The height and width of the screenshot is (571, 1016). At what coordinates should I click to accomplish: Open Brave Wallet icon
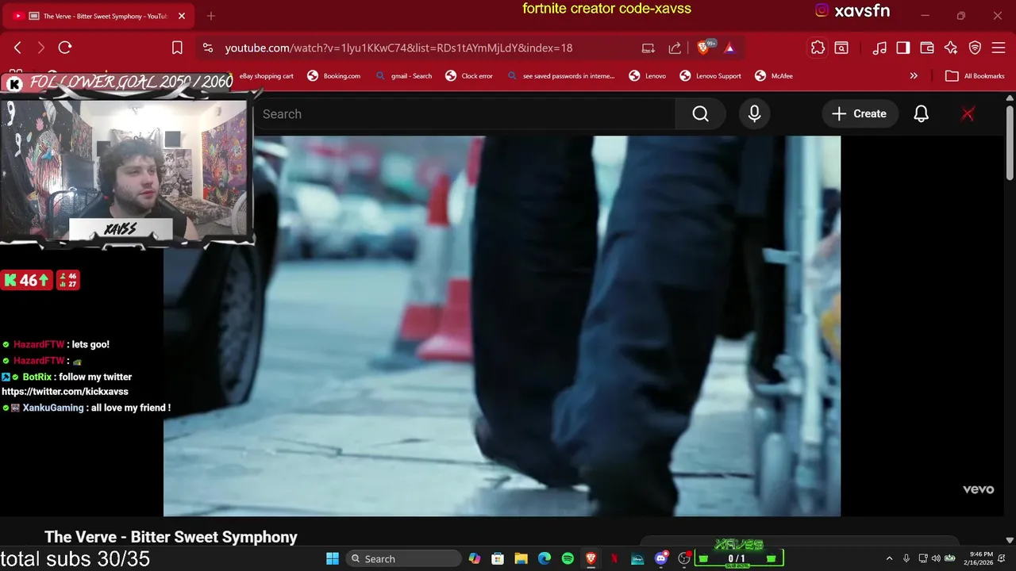(x=927, y=48)
